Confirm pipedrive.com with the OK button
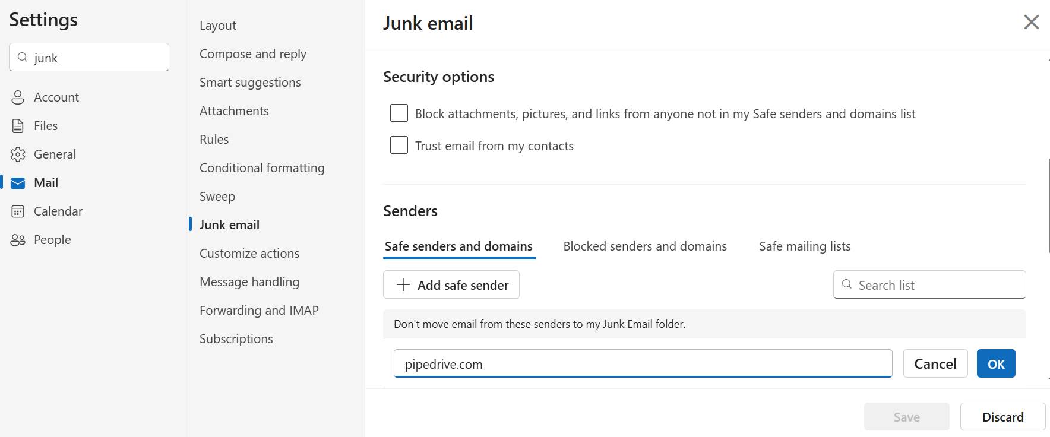 tap(995, 363)
